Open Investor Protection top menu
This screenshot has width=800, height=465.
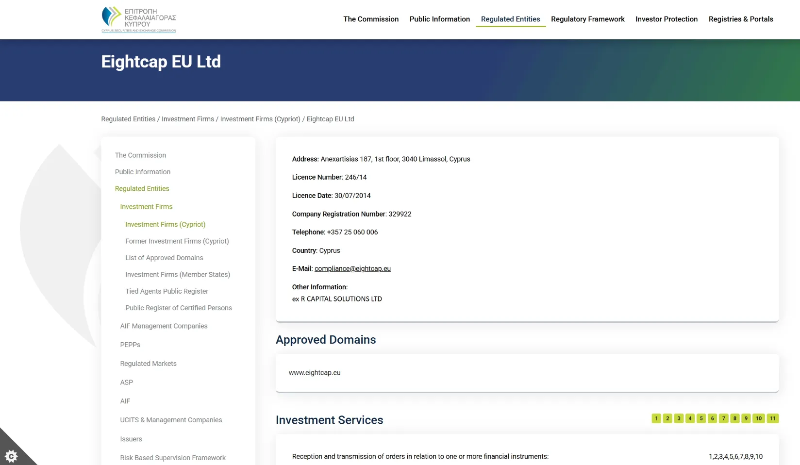666,19
